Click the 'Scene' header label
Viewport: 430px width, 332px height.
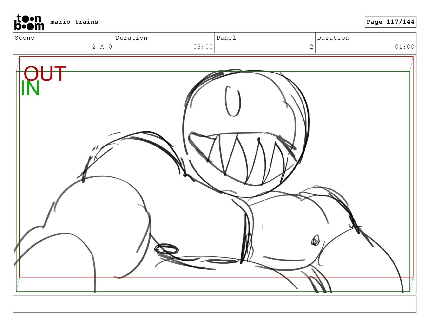[24, 38]
